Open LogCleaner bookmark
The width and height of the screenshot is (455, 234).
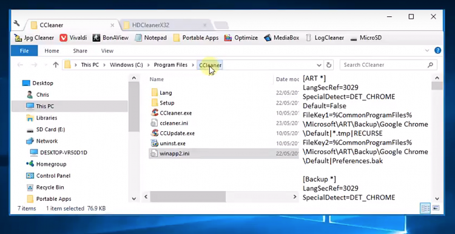point(325,38)
